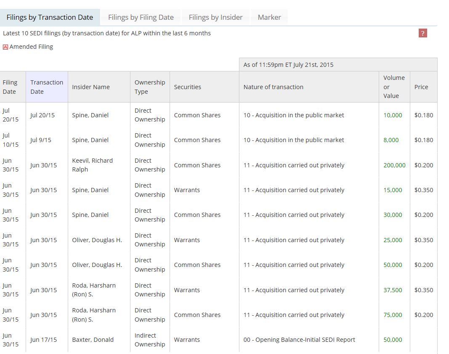Viewport: 449px width, 354px height.
Task: Click the Volume or Value column header
Action: 393,87
